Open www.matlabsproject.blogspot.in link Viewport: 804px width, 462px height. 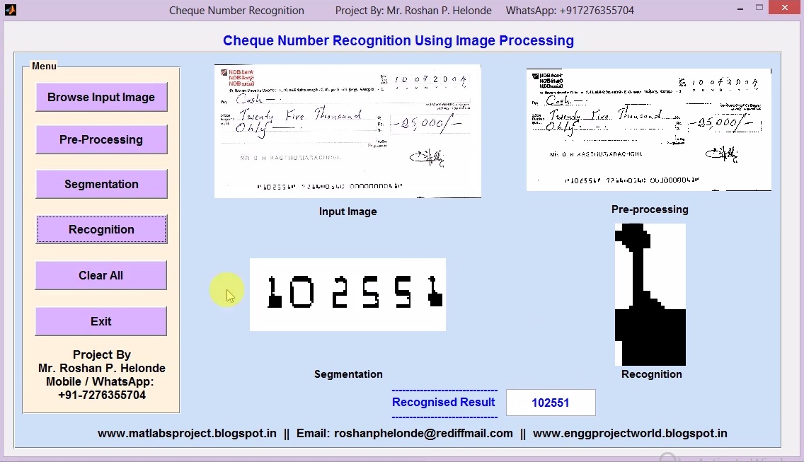(x=187, y=434)
